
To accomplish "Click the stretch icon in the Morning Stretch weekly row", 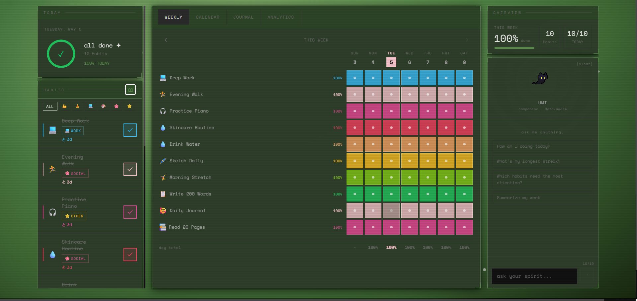I will pos(163,177).
